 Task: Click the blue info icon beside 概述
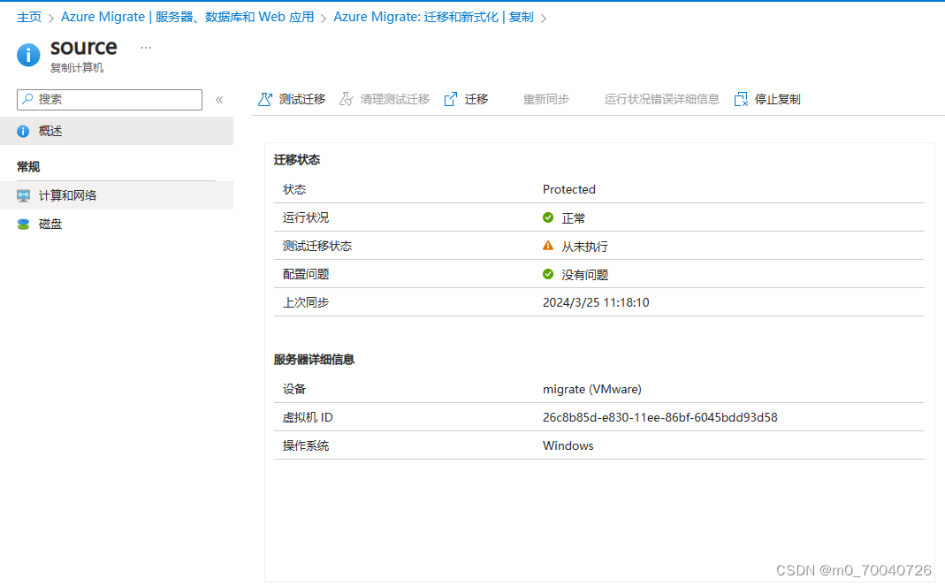23,132
